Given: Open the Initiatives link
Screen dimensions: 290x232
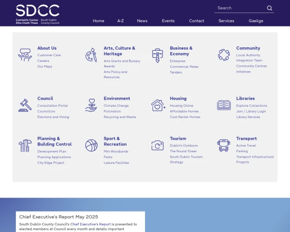Looking at the screenshot, I should click(x=243, y=72).
